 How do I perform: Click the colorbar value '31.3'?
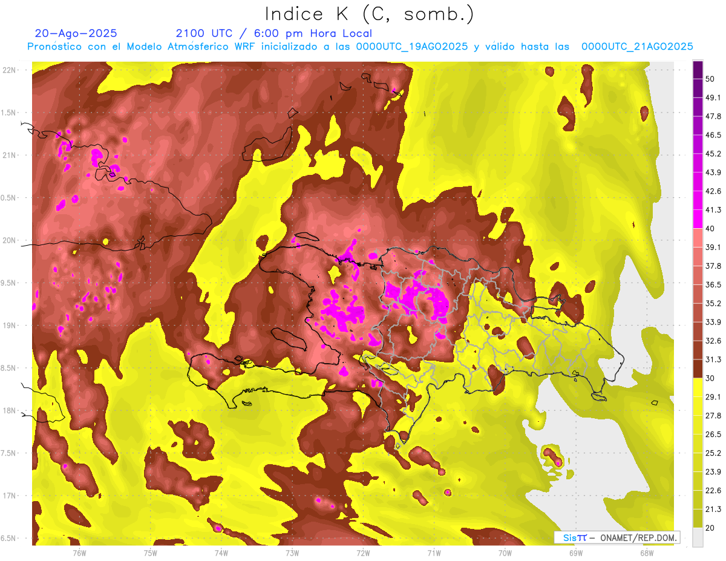pos(713,359)
